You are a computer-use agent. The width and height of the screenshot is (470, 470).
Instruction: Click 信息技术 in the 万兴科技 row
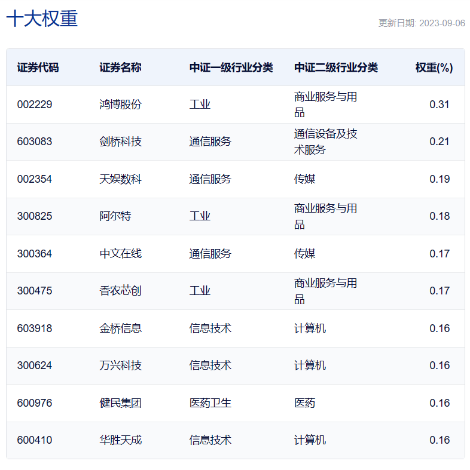210,365
